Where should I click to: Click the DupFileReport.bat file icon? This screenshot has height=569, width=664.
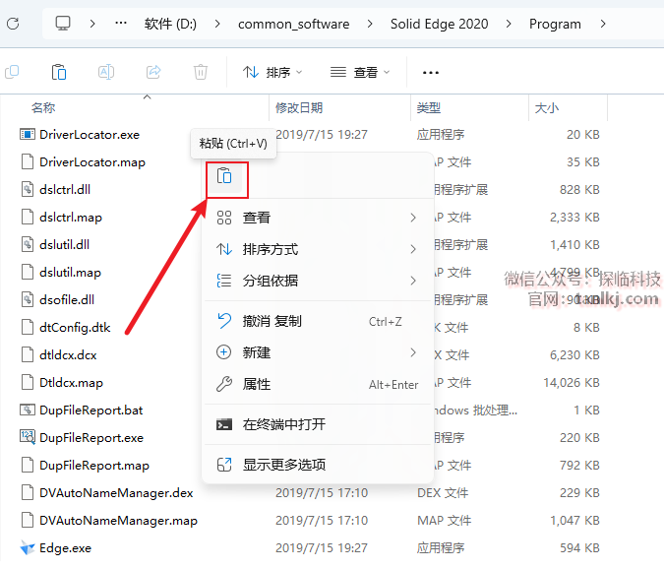[28, 411]
